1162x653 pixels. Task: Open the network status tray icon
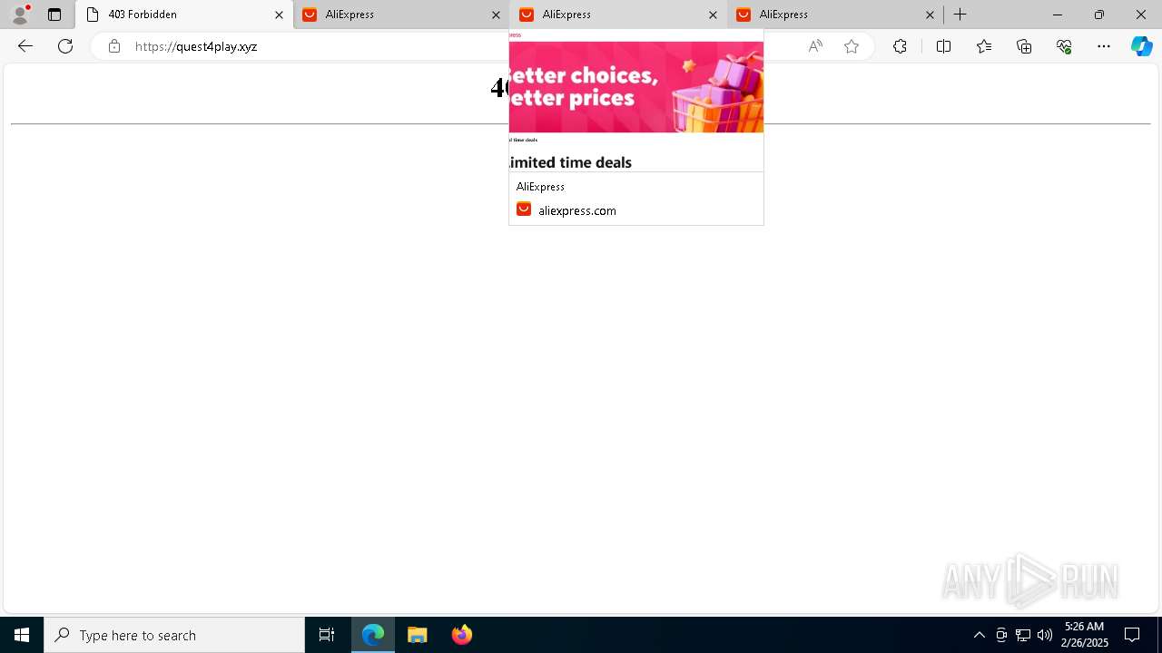(1023, 635)
